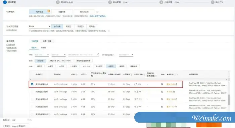This screenshot has height=128, width=235.
Task: Switch to the 分类选型 tab
Action: 35,41
